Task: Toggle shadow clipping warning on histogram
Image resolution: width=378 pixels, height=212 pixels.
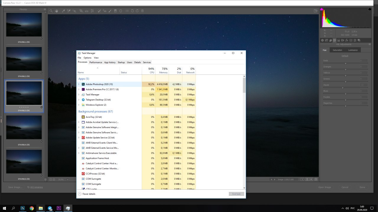Action: [322, 9]
